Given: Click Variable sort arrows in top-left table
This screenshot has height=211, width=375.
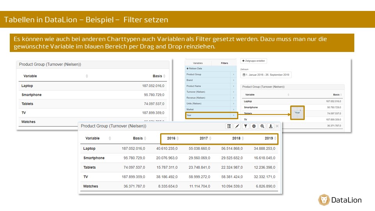Looking at the screenshot, I should pyautogui.click(x=87, y=76).
